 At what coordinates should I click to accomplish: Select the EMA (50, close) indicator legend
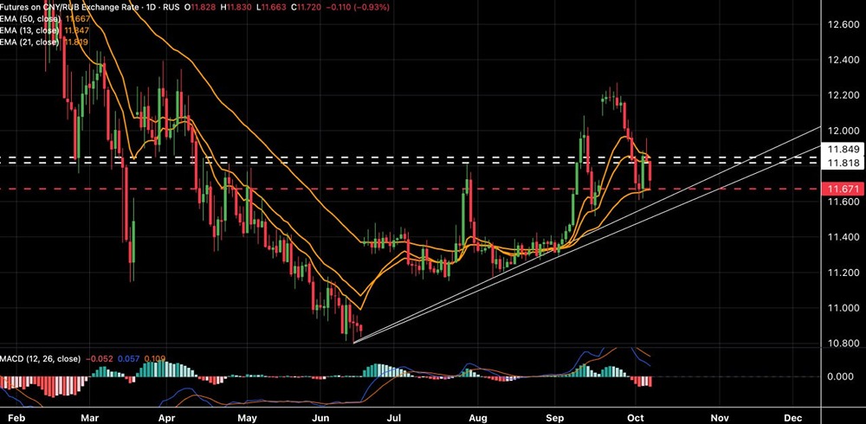point(29,19)
